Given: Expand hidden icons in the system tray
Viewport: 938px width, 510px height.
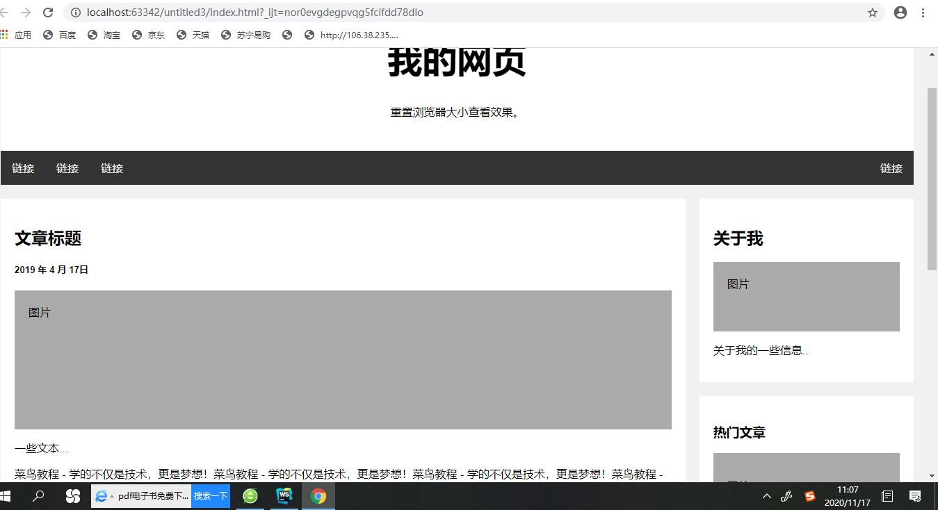Looking at the screenshot, I should click(x=766, y=496).
